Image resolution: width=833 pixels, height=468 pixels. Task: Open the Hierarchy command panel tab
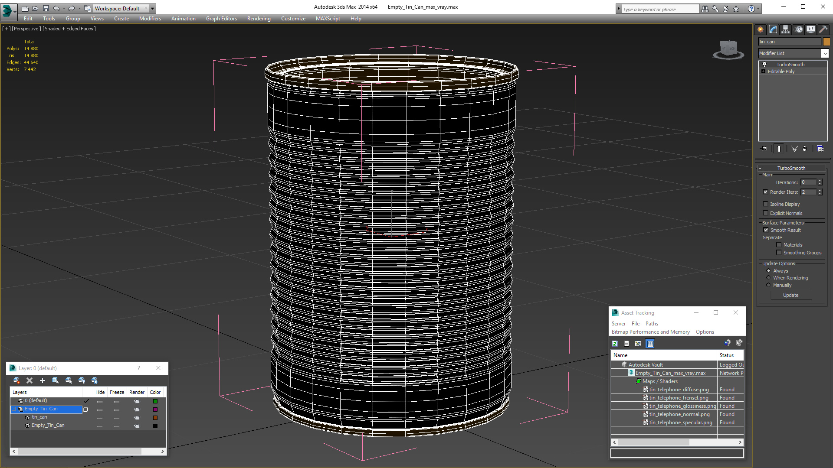point(786,29)
